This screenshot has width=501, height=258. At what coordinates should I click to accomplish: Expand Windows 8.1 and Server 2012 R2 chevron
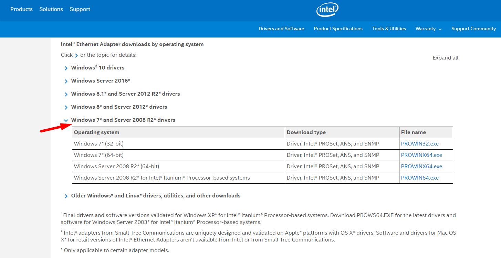point(66,94)
